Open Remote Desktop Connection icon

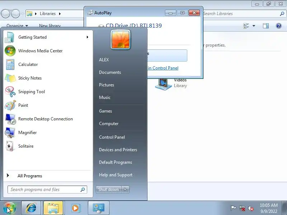10,119
